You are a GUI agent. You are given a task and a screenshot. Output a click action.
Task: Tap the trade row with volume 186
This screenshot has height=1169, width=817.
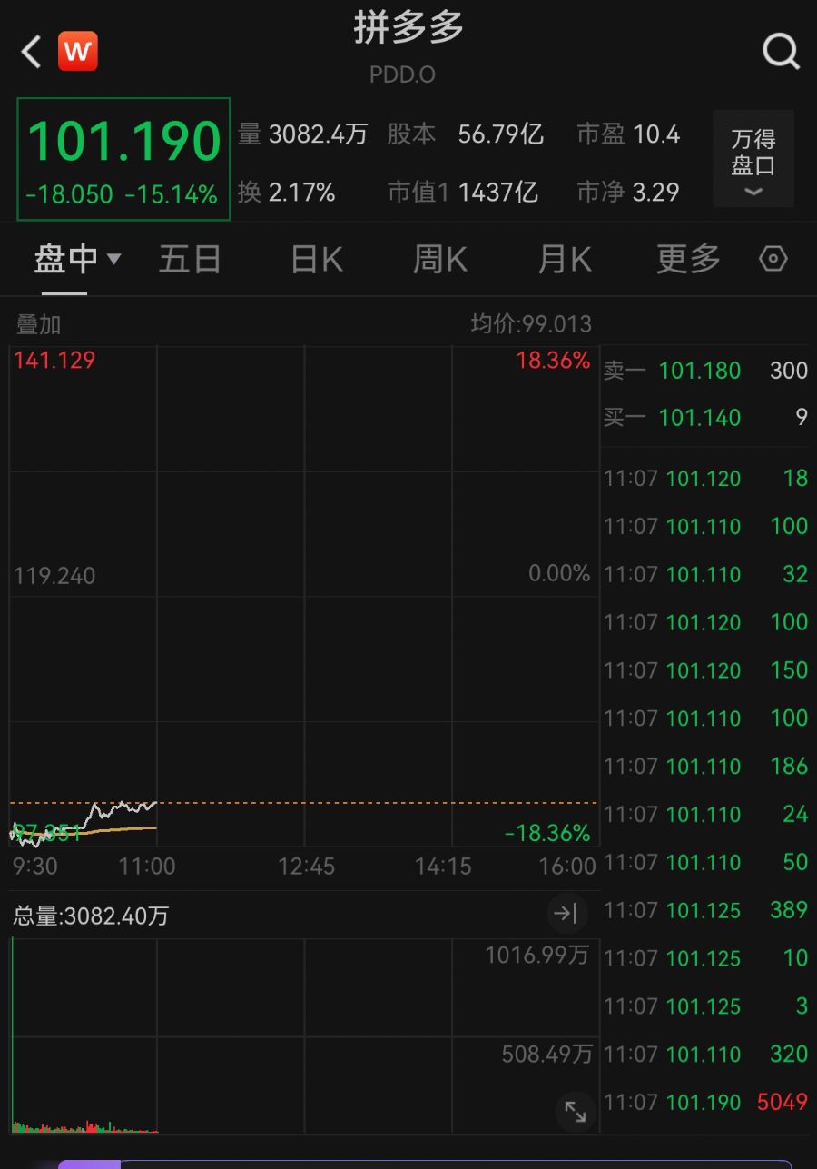tap(706, 767)
